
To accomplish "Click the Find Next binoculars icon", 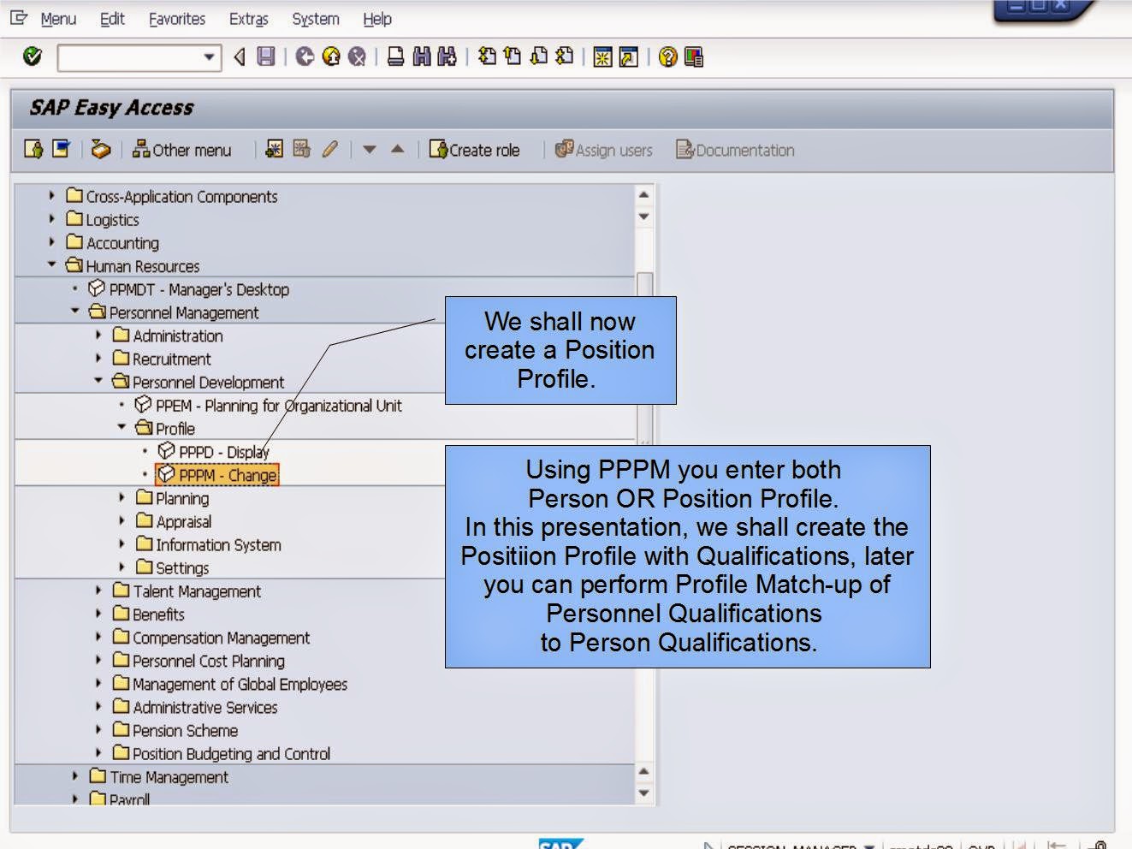I will pos(447,56).
